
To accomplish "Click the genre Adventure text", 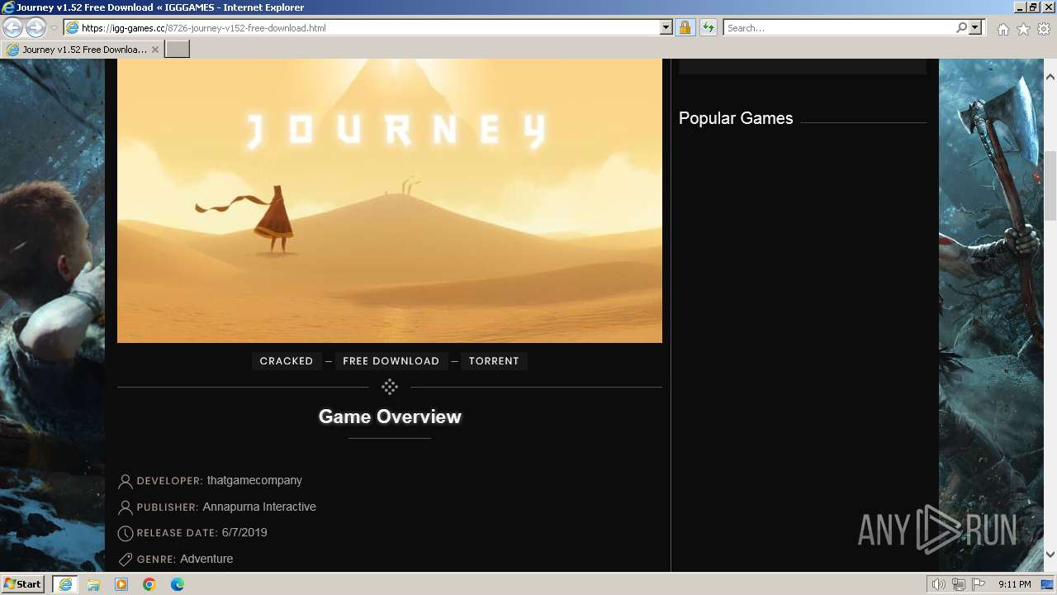I will click(x=206, y=559).
